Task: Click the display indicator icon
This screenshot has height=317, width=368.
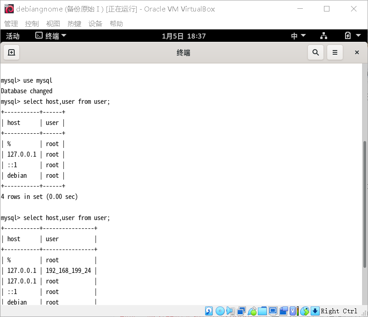Action: (x=273, y=311)
